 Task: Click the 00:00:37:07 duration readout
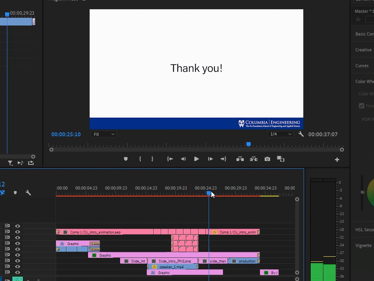[323, 134]
